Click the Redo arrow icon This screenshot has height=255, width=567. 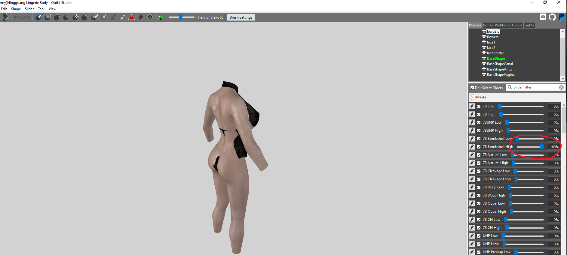point(26,17)
